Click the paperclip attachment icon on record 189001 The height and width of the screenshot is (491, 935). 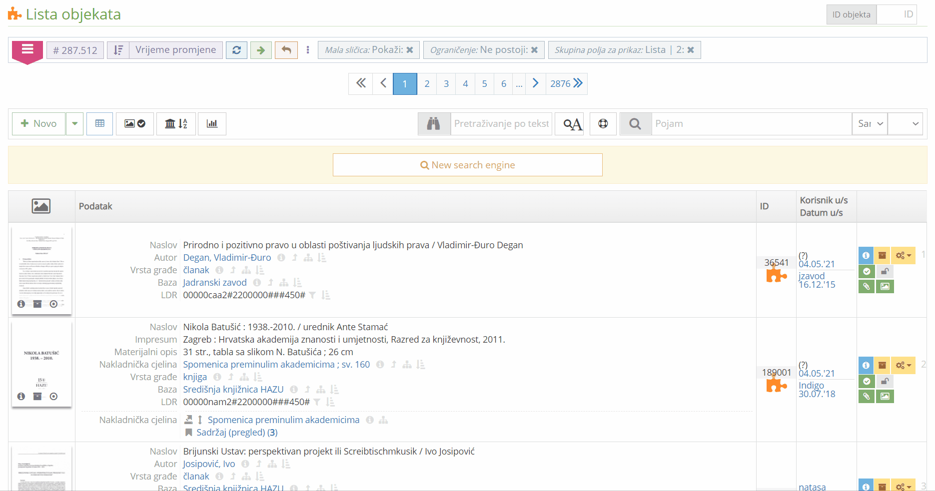pos(867,396)
